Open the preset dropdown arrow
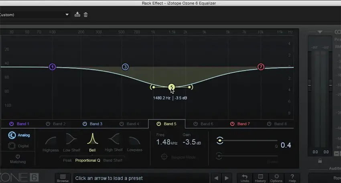This screenshot has width=341, height=183. point(67,14)
